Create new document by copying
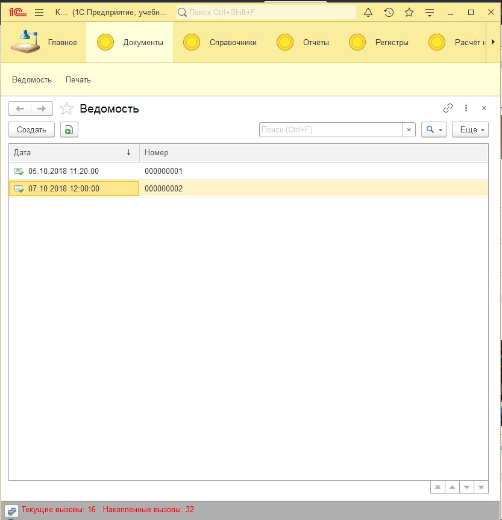This screenshot has width=502, height=520. tap(69, 129)
